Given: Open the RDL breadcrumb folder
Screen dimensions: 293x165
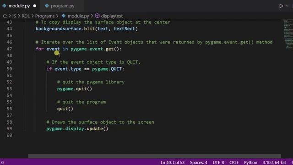Looking at the screenshot, I should (26, 16).
